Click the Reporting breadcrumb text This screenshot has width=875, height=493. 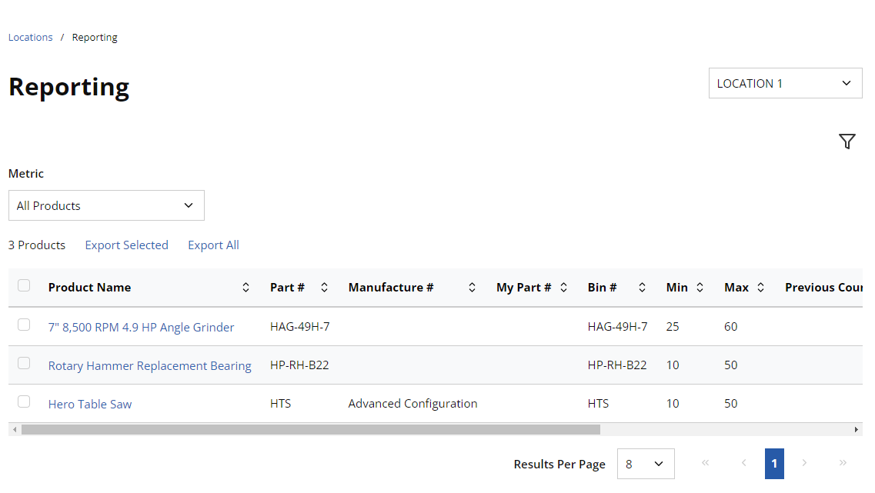click(95, 38)
